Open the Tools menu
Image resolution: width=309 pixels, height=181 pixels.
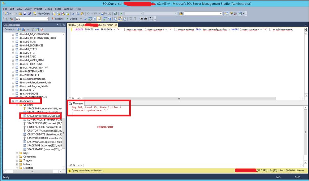pyautogui.click(x=58, y=9)
